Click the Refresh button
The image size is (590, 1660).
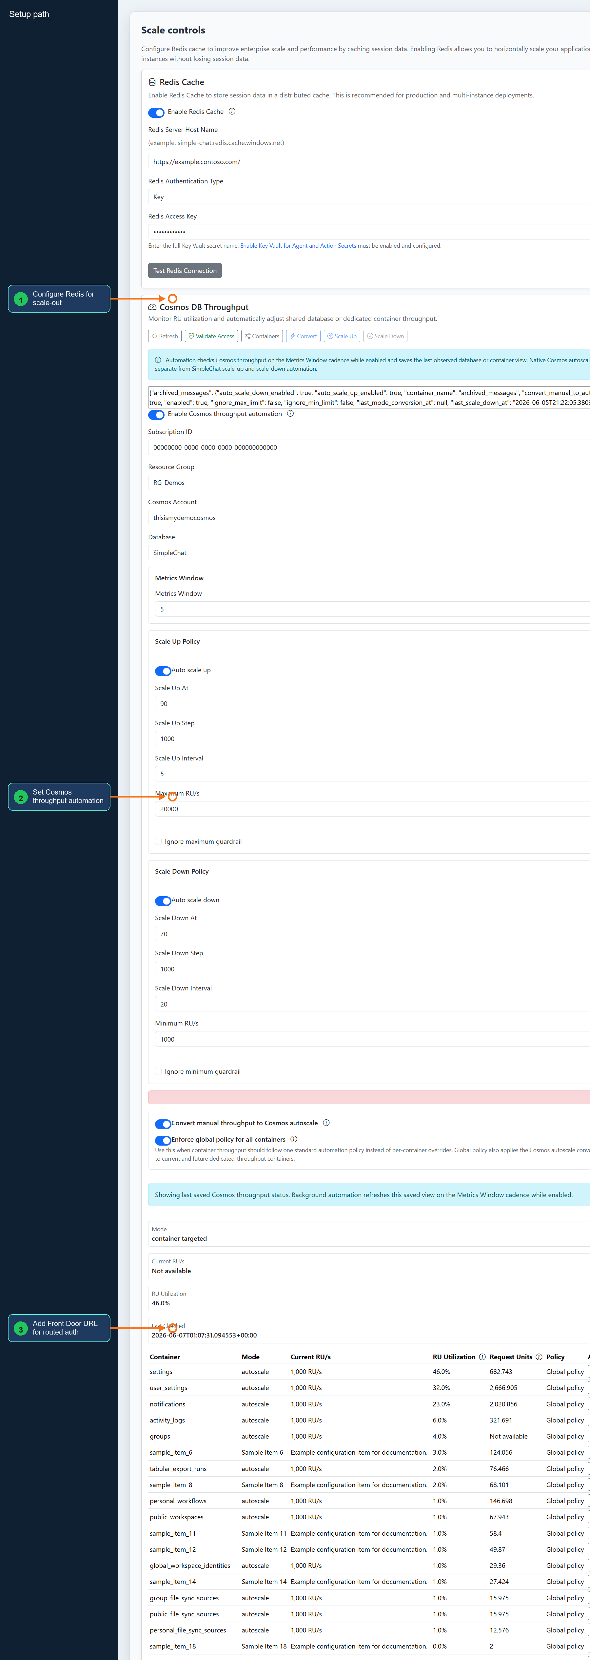click(x=165, y=336)
